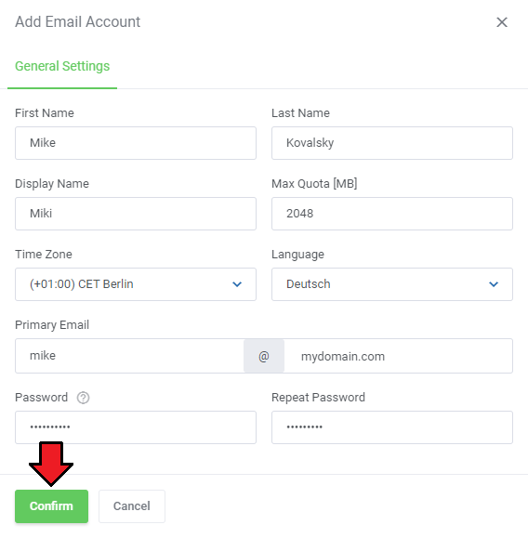
Task: Change the Max Quota value 2048
Action: pos(392,214)
